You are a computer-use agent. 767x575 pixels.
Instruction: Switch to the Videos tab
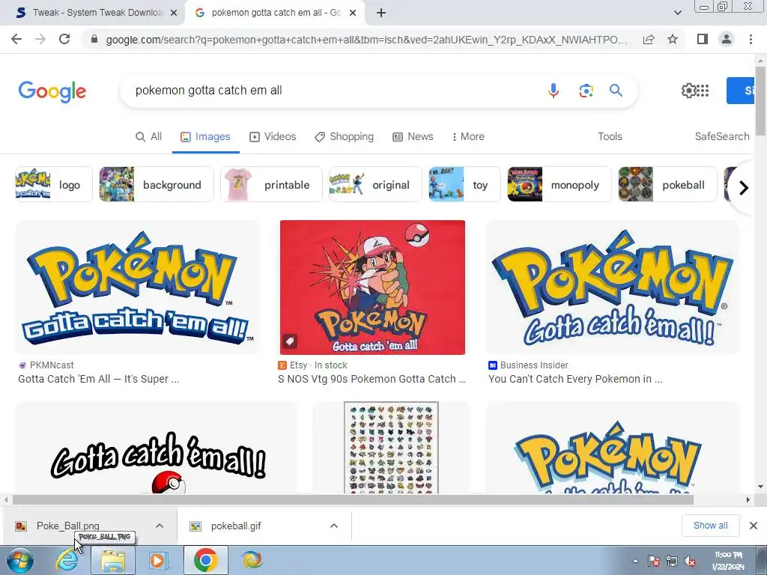(273, 136)
